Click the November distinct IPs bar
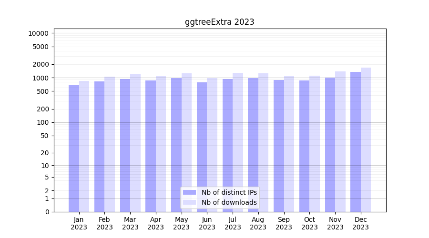Image resolution: width=429 pixels, height=238 pixels. pyautogui.click(x=330, y=145)
